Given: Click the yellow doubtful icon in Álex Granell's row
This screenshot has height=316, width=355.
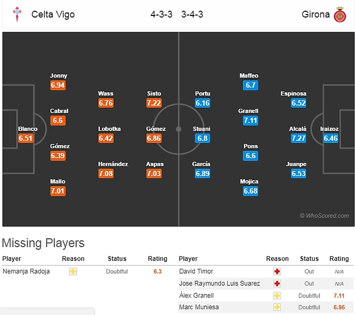Looking at the screenshot, I should (277, 296).
